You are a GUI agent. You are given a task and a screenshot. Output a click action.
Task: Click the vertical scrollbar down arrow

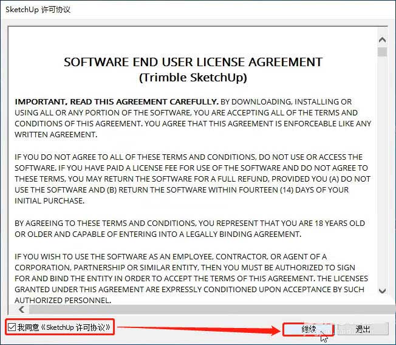(x=383, y=291)
